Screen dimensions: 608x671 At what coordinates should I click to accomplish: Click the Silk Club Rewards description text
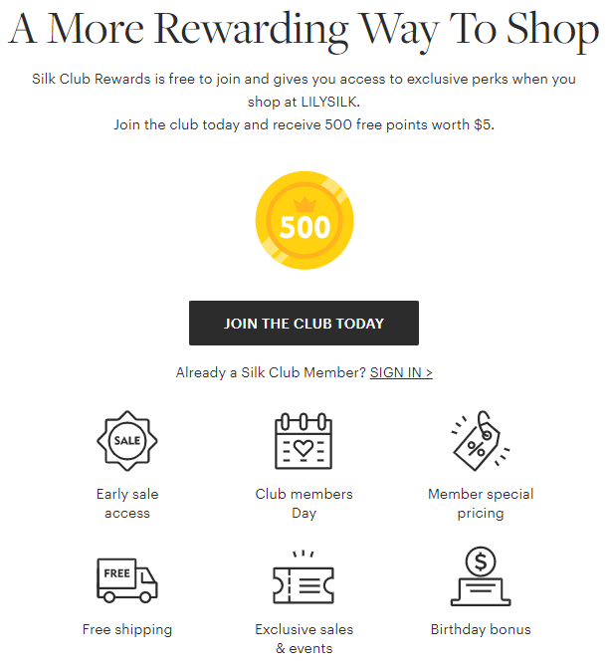[x=304, y=86]
